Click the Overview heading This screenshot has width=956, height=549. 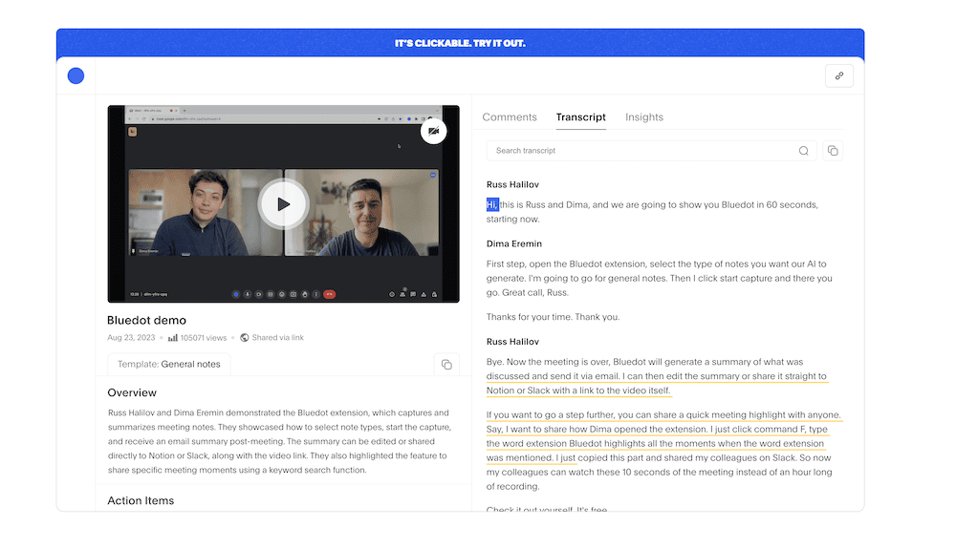tap(132, 392)
